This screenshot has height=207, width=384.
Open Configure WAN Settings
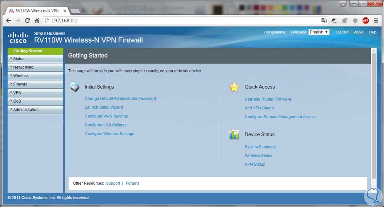(106, 116)
